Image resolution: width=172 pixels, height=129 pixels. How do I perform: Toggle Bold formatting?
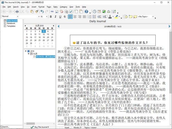point(51,17)
